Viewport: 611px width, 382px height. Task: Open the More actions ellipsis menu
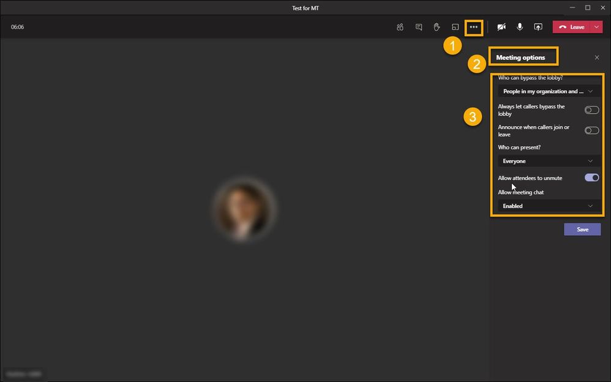(474, 27)
